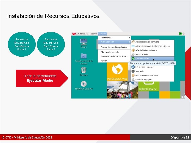Click the PERÚEDUCA WEB yellow tile
This screenshot has width=191, height=143.
coord(117,72)
